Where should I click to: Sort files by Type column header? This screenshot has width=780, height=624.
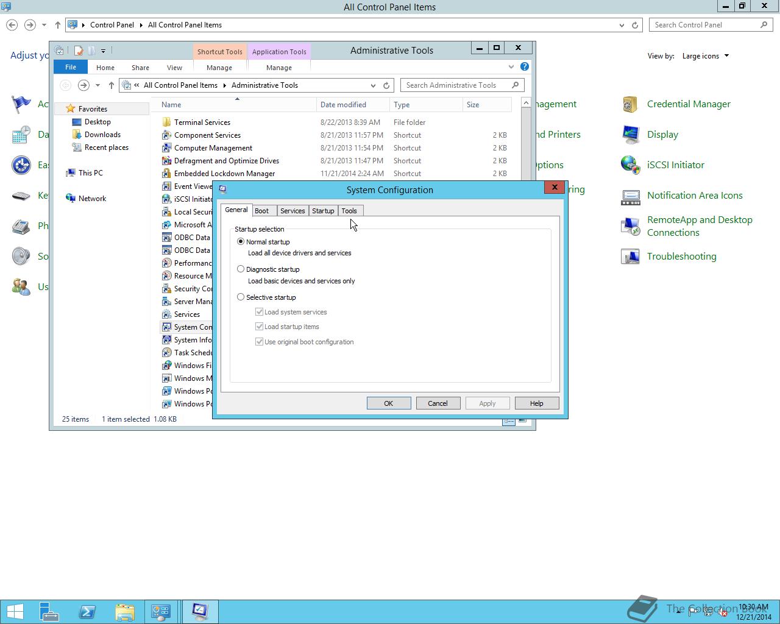tap(426, 105)
